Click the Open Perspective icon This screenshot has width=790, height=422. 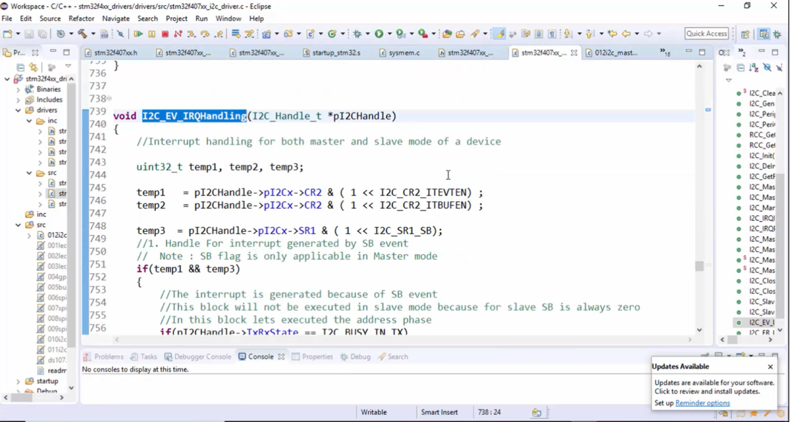point(745,34)
